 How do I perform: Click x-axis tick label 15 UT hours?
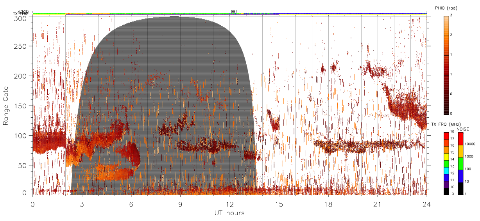coord(279,204)
